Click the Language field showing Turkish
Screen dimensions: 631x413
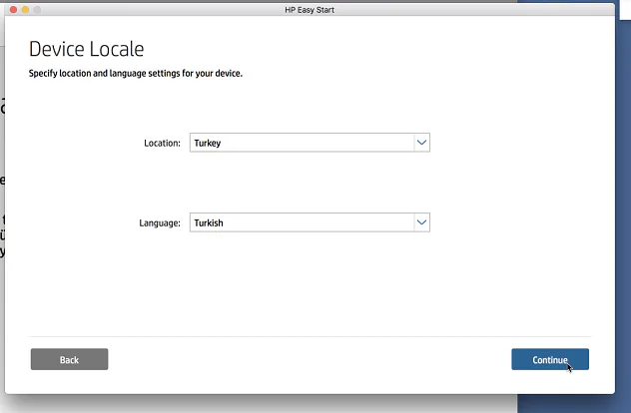click(x=301, y=222)
